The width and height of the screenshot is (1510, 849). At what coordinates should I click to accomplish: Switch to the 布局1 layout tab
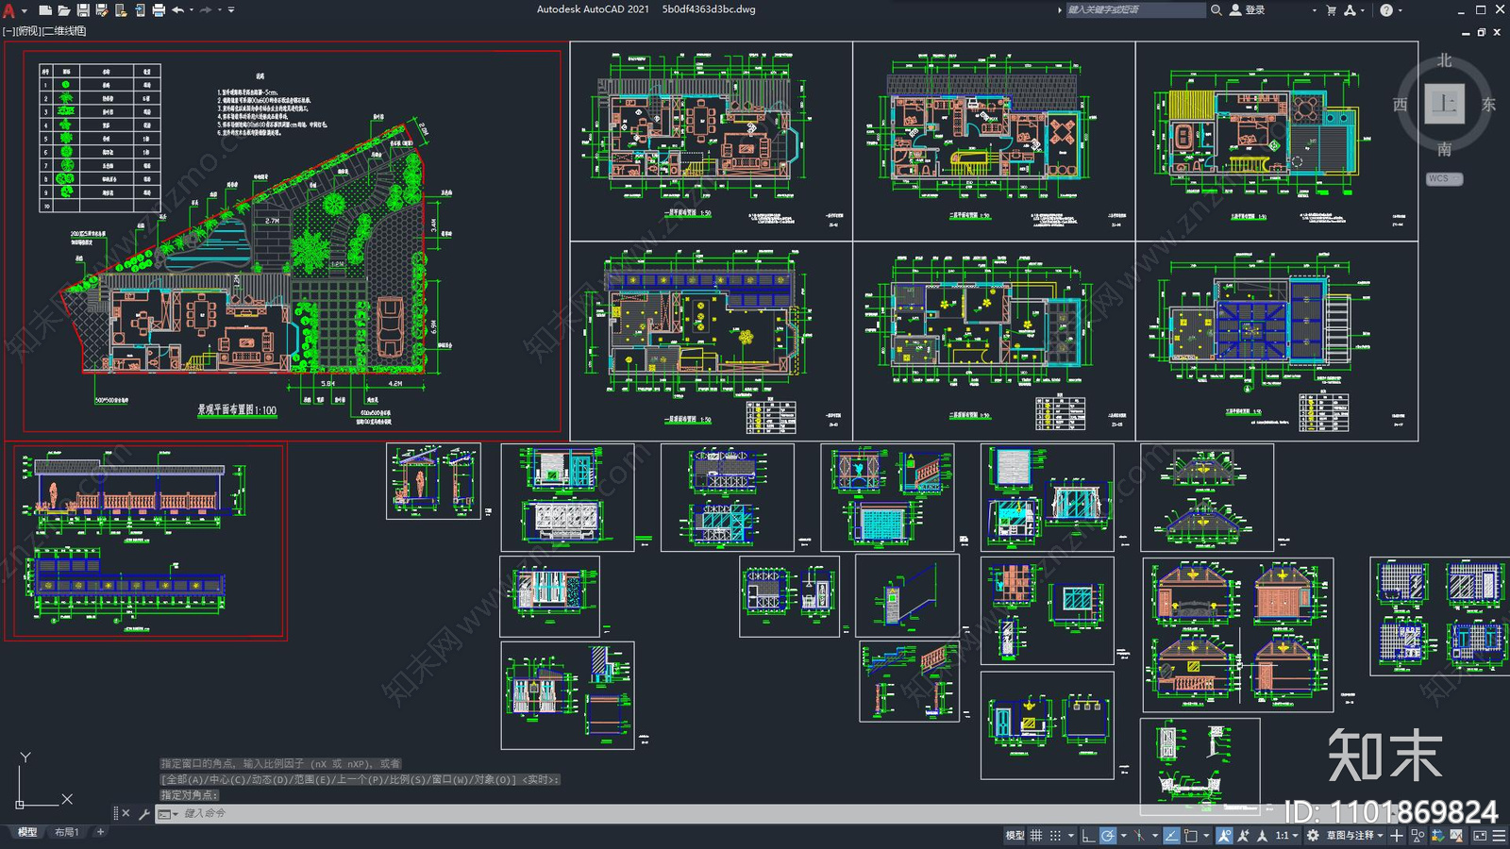[x=66, y=832]
